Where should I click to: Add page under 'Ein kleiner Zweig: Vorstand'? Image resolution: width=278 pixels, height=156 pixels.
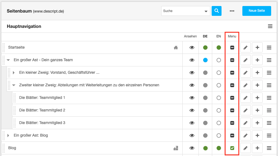pos(257,73)
